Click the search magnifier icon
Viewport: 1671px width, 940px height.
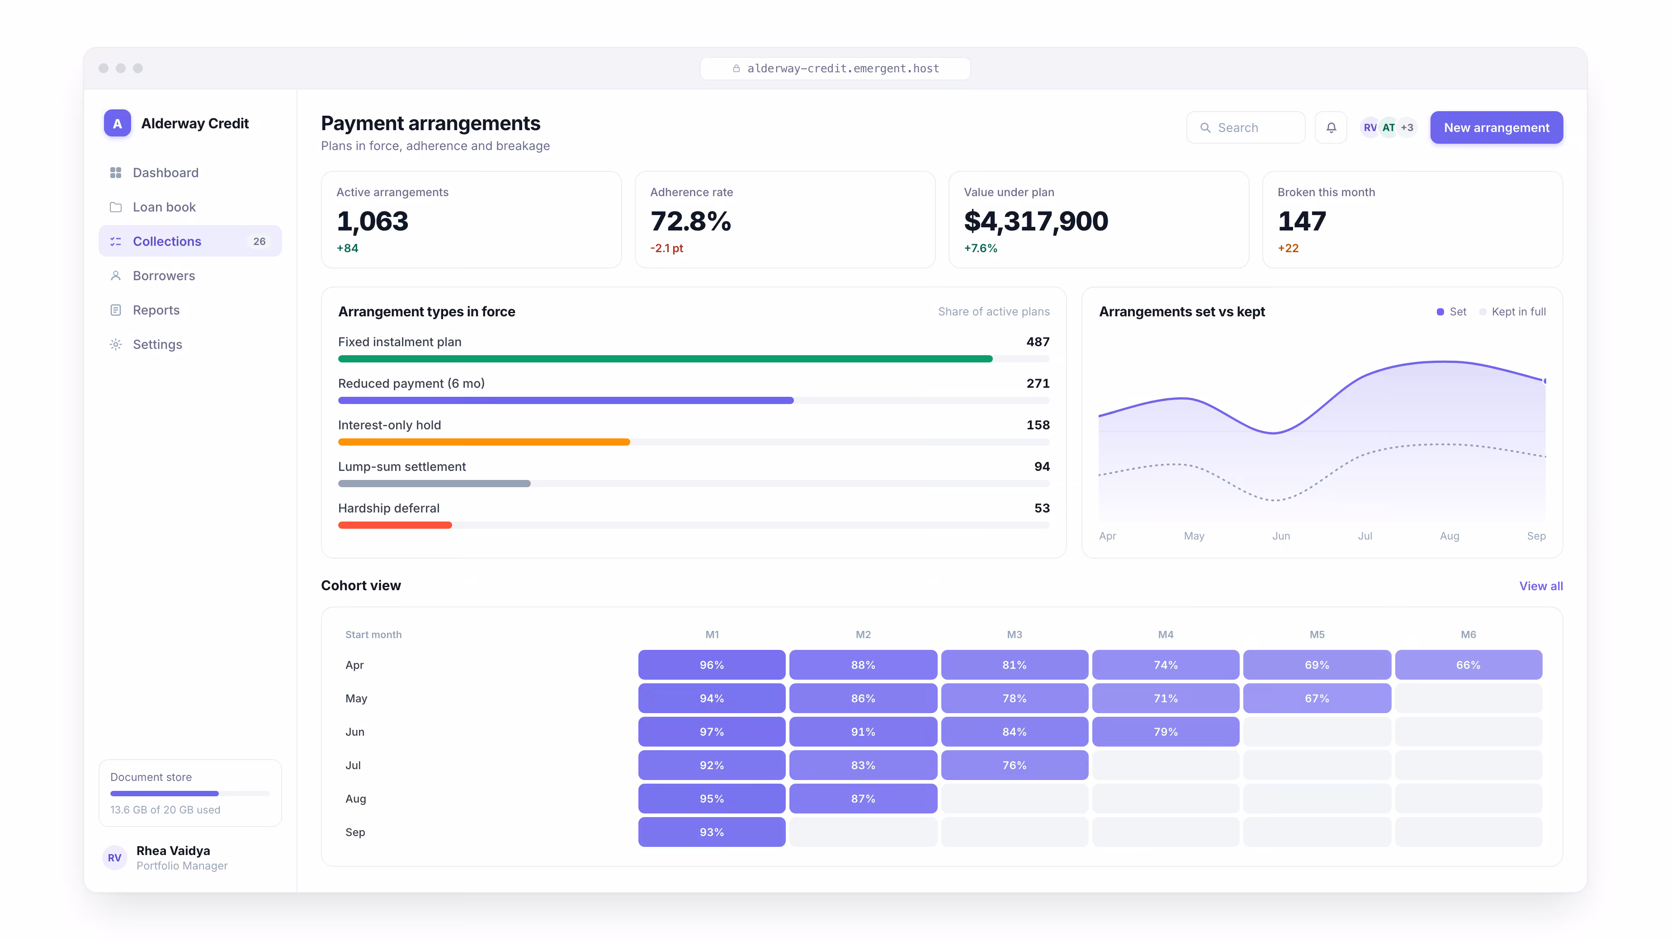pos(1205,128)
